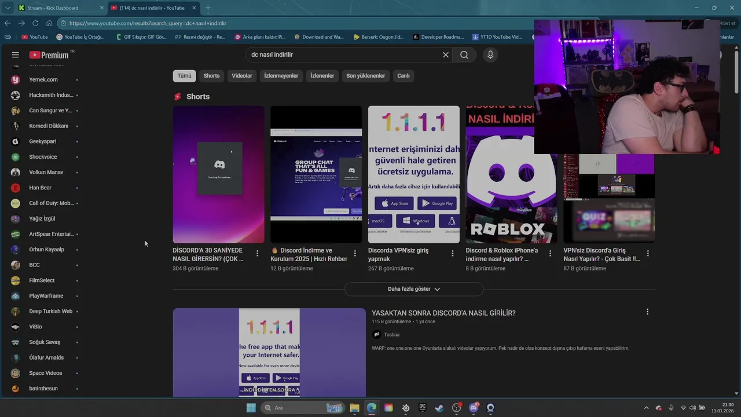Image resolution: width=741 pixels, height=417 pixels.
Task: Click the browser back arrow
Action: (8, 23)
